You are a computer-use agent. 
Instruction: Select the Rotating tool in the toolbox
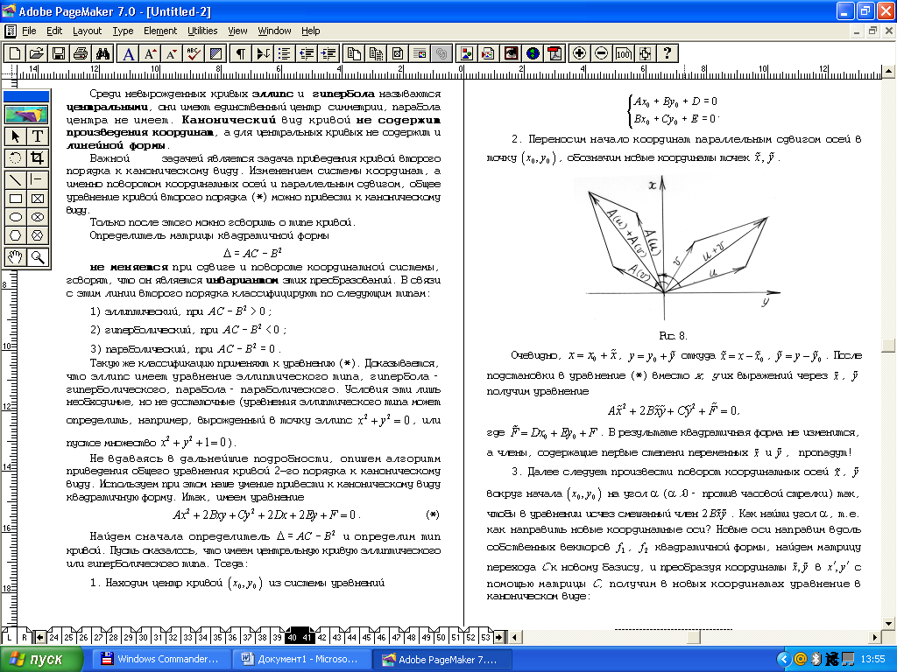16,157
